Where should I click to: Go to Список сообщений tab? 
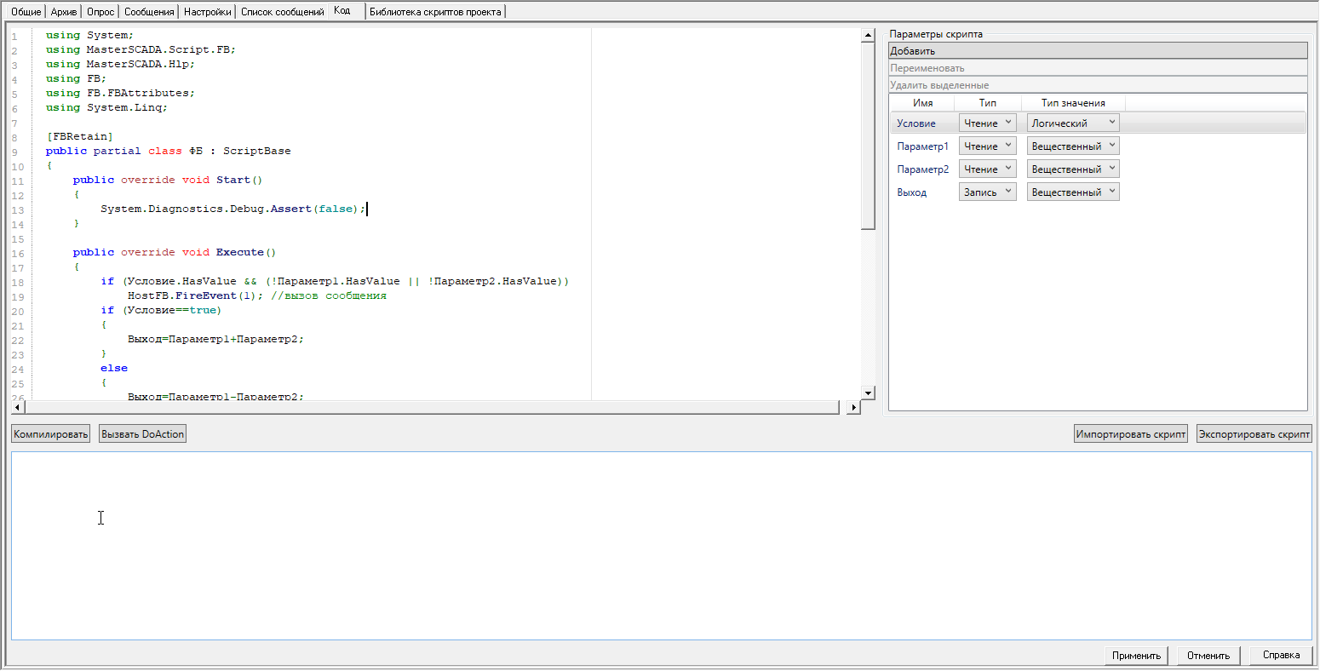[283, 12]
